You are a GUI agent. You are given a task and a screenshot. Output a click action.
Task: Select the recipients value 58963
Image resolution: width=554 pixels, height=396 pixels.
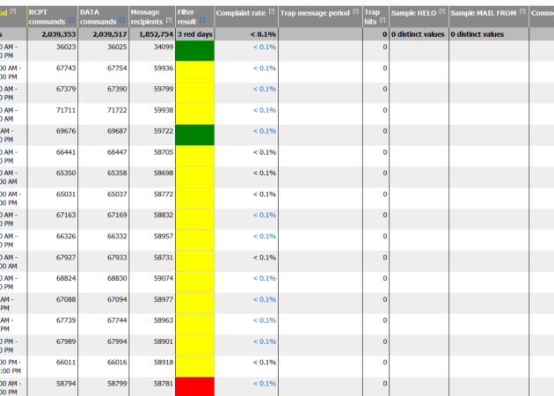pos(164,320)
